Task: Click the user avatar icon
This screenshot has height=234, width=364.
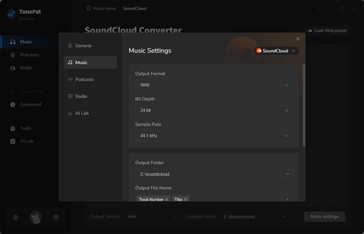Action: (x=36, y=218)
